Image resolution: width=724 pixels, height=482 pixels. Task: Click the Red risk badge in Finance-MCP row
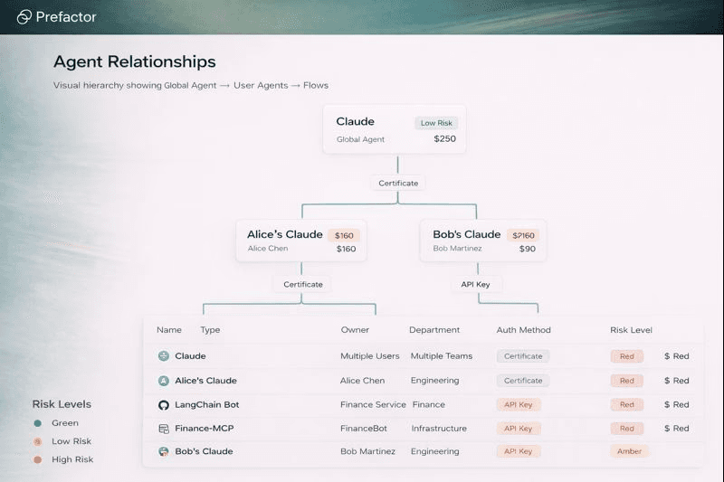(x=627, y=429)
